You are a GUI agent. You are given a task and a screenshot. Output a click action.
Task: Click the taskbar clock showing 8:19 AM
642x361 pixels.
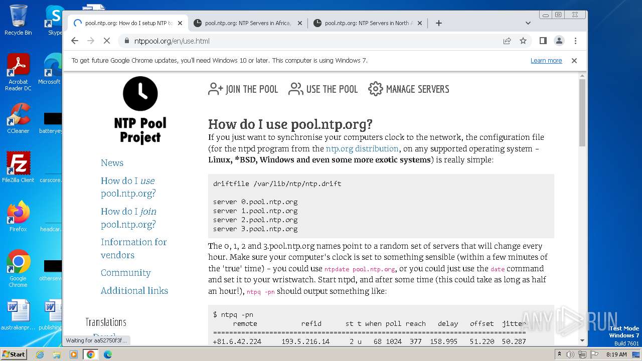[x=616, y=354]
